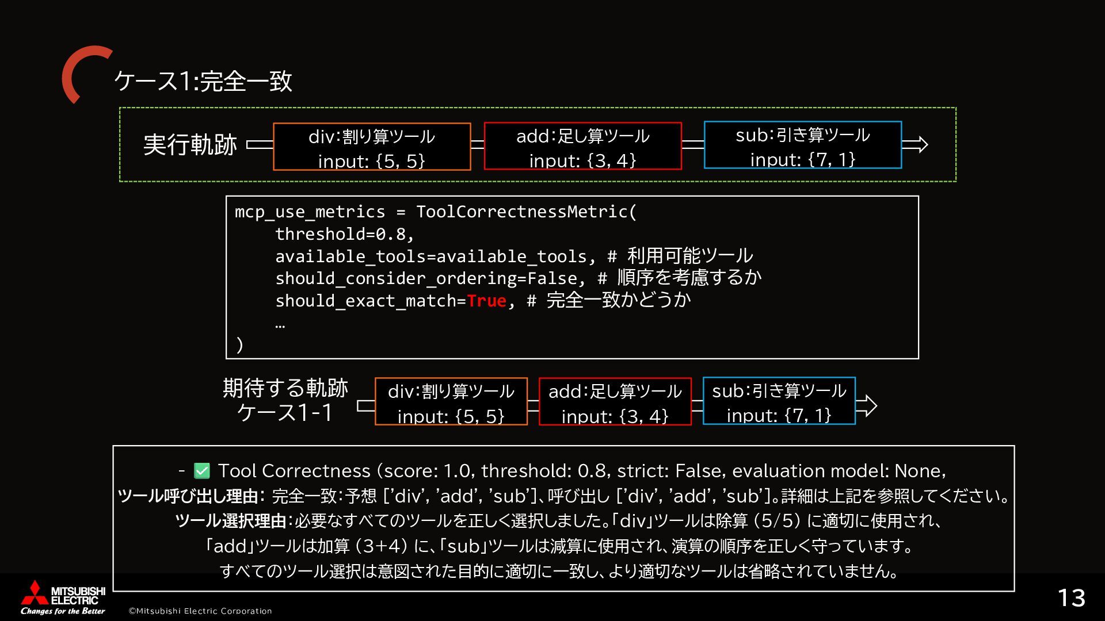Select the expected-trajectory add:足し算ツール box
Viewport: 1105px width, 621px height.
pyautogui.click(x=615, y=401)
